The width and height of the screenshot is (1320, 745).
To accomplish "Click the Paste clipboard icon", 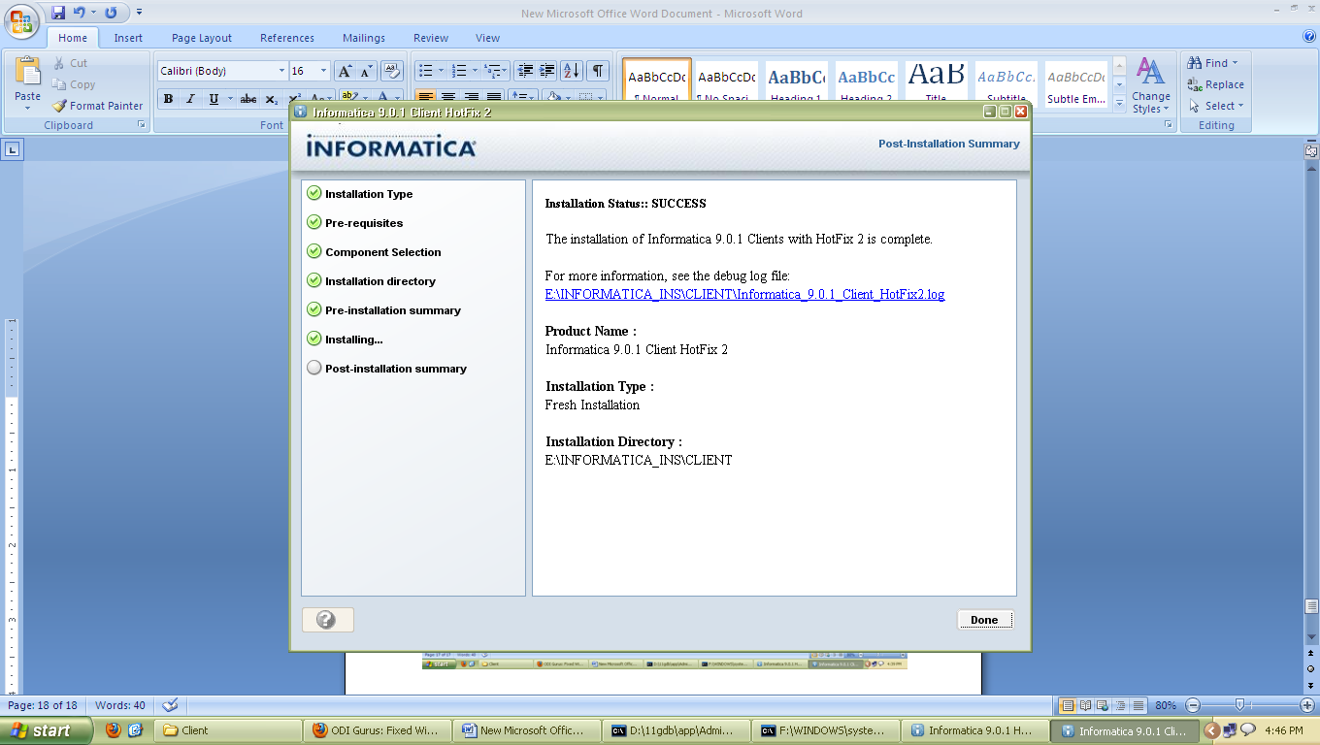I will (x=28, y=71).
